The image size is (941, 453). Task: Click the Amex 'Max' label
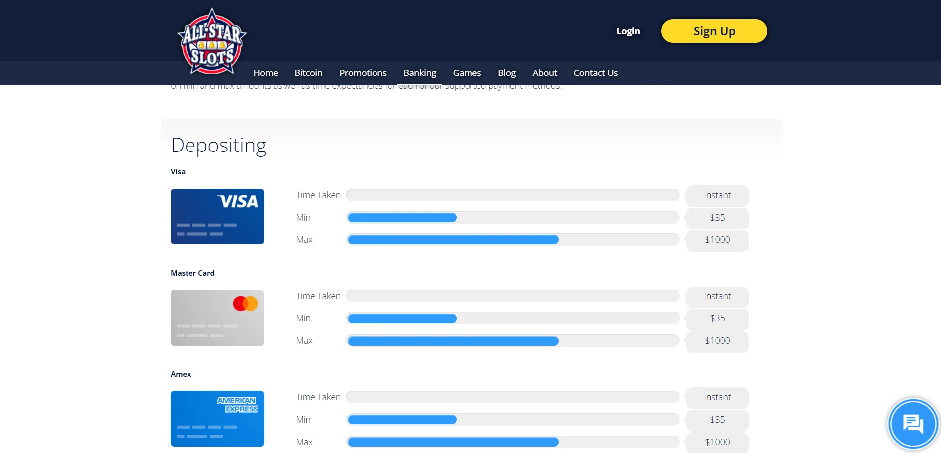304,442
